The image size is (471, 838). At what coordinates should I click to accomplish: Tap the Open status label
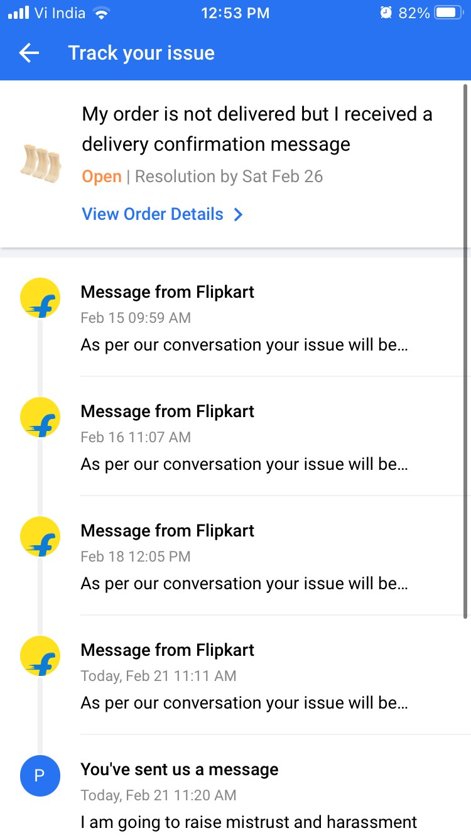click(x=101, y=177)
